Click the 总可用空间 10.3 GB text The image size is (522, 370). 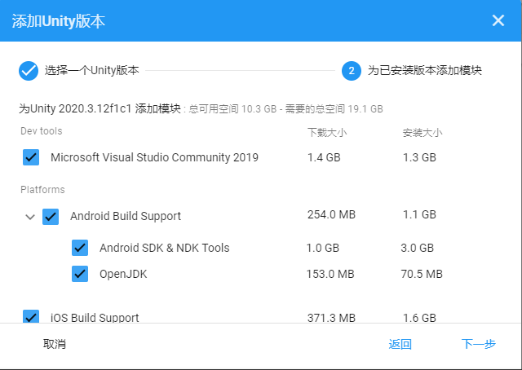pos(232,109)
